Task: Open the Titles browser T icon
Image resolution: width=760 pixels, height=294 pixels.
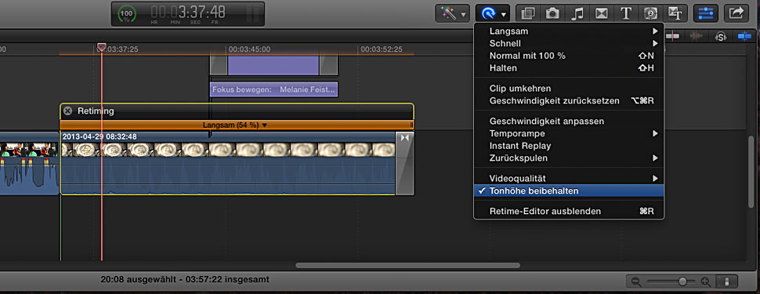Action: [x=626, y=13]
